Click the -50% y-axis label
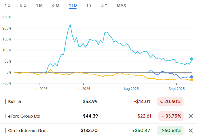204x140 pixels. 7,83
